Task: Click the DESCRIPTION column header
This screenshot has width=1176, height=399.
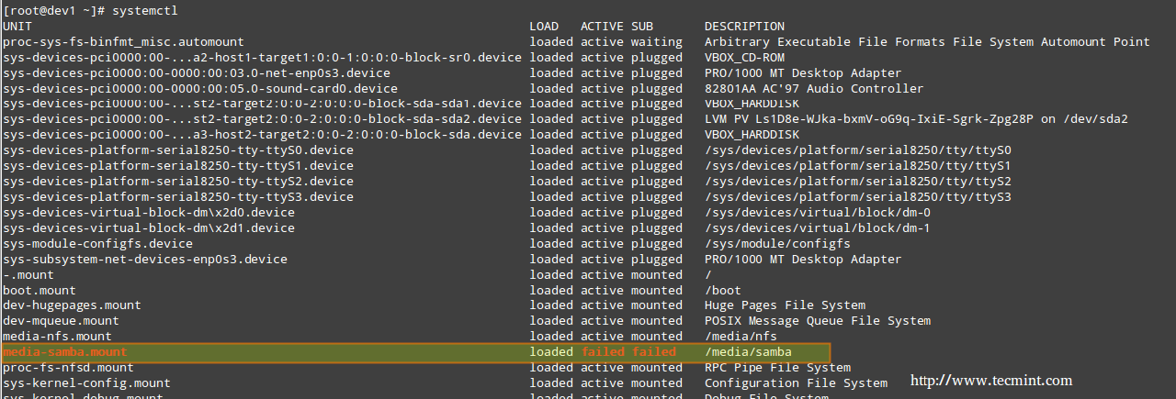Action: [x=744, y=27]
